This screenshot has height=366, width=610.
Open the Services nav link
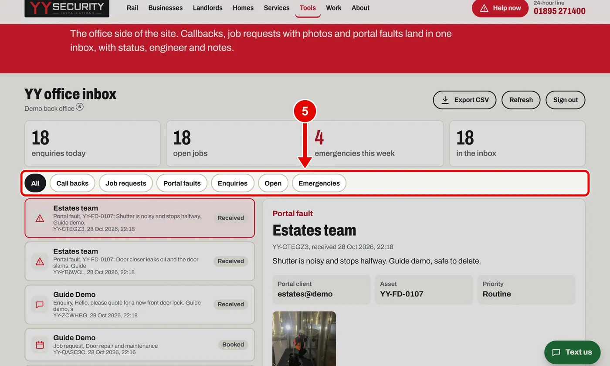(x=277, y=8)
